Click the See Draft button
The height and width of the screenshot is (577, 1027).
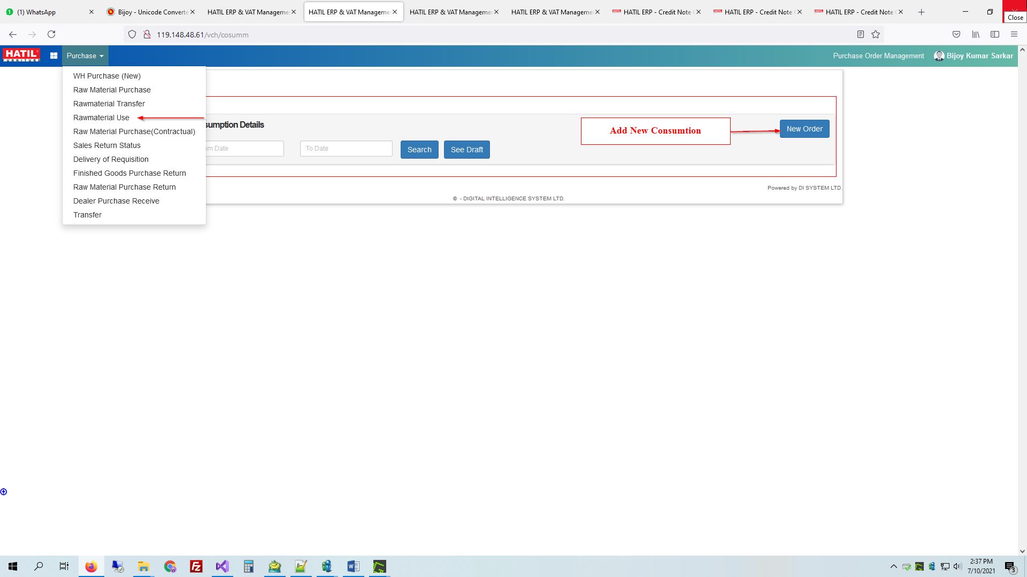click(x=466, y=149)
